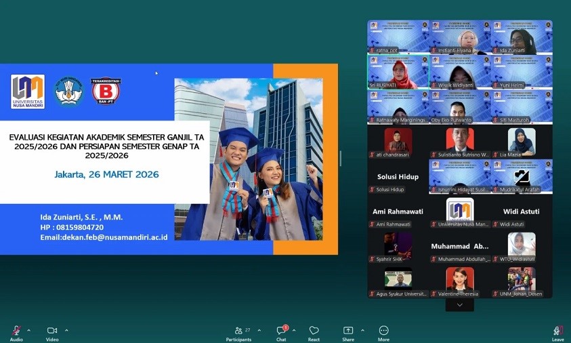Image resolution: width=571 pixels, height=343 pixels.
Task: Open the Chat panel
Action: 281,330
